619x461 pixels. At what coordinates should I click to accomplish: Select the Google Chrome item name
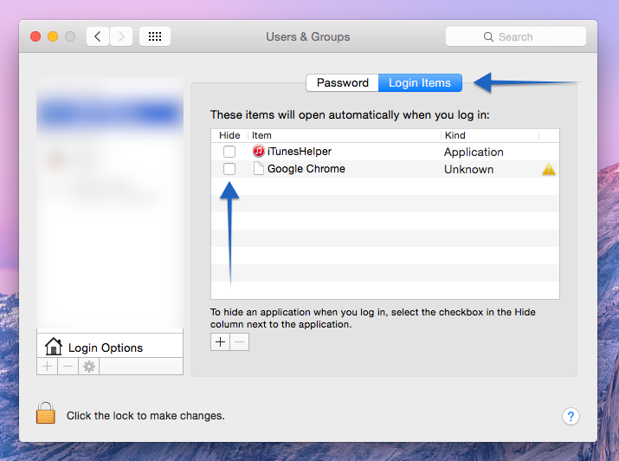point(306,169)
